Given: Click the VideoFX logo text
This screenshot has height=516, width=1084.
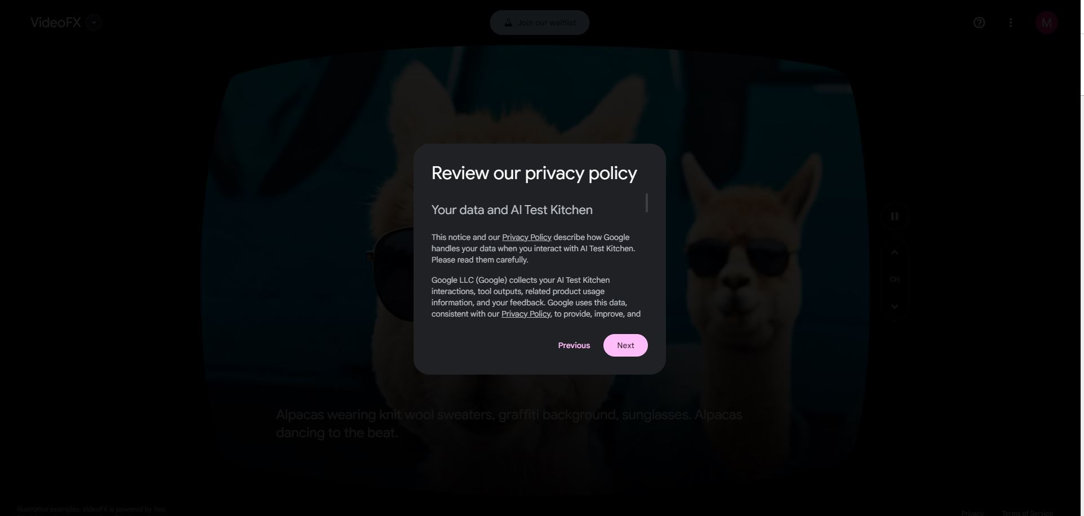Looking at the screenshot, I should point(56,23).
